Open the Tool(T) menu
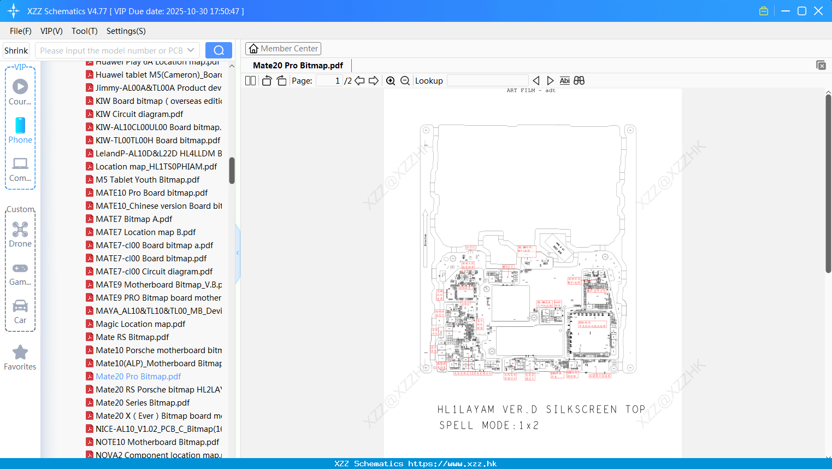832x469 pixels. point(85,31)
